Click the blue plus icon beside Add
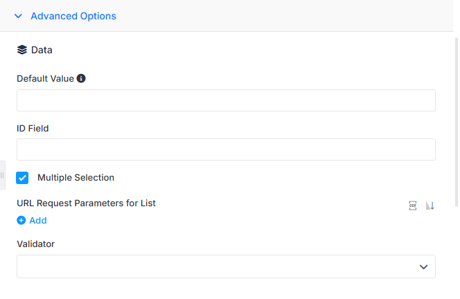This screenshot has height=299, width=460. pos(21,220)
